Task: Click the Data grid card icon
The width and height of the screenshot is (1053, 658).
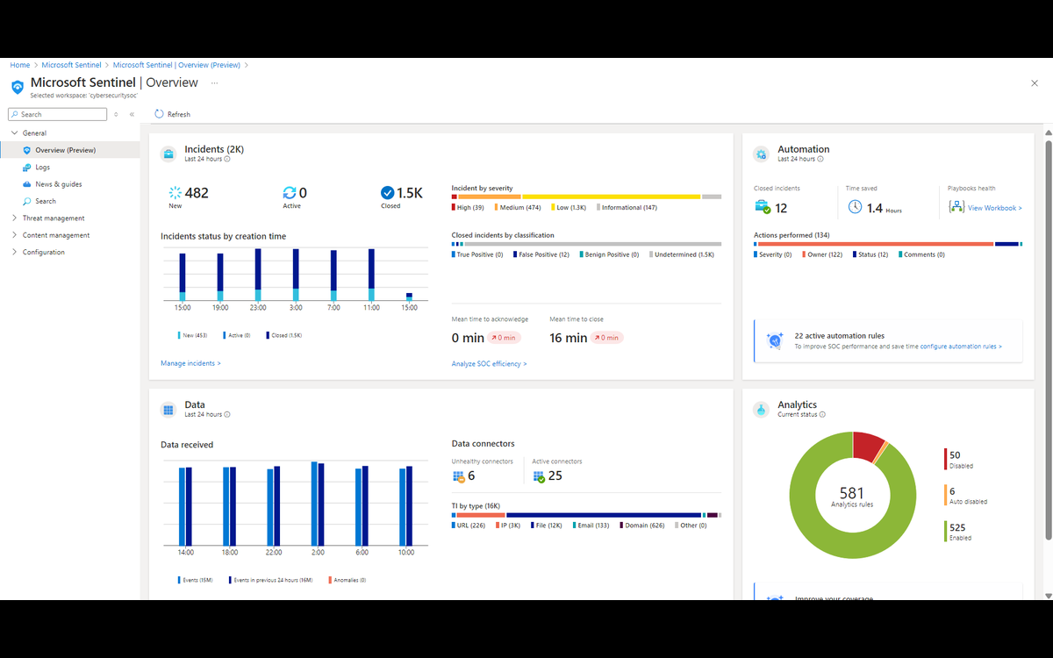Action: tap(168, 410)
